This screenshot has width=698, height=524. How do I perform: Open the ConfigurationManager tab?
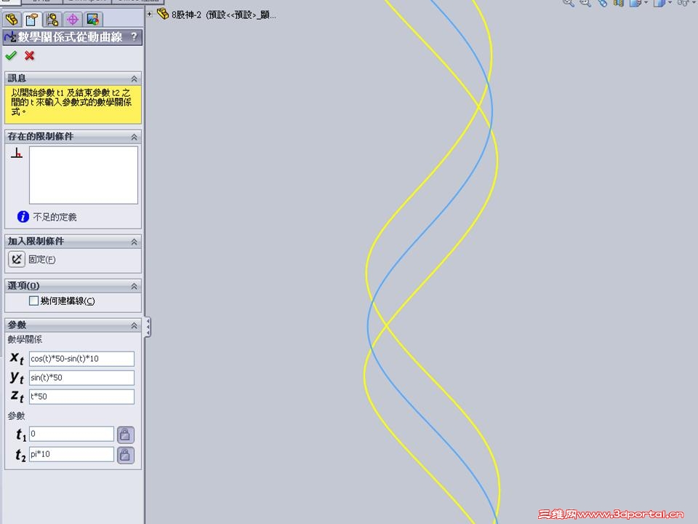pyautogui.click(x=52, y=19)
